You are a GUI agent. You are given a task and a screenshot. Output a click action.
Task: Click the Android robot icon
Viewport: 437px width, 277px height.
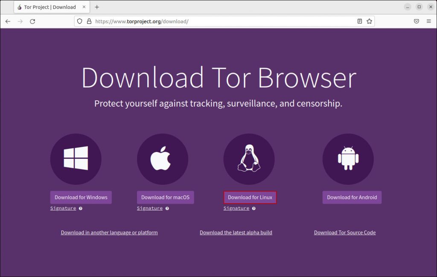click(348, 158)
